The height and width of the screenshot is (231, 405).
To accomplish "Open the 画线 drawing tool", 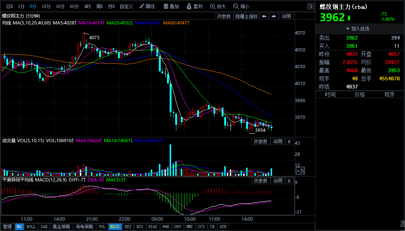I will point(147,6).
